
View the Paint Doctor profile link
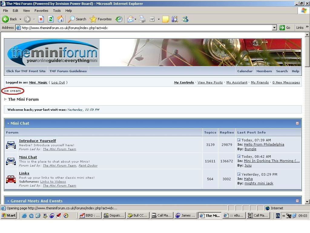[88, 165]
